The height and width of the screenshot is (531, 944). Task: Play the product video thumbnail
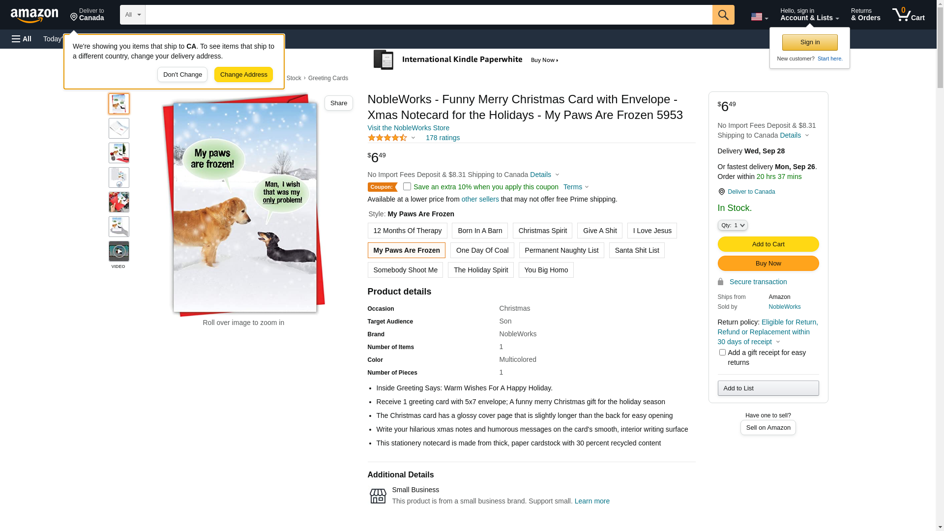pyautogui.click(x=119, y=251)
